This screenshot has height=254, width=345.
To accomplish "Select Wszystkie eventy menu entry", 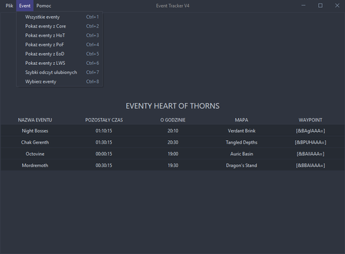I will pyautogui.click(x=59, y=17).
